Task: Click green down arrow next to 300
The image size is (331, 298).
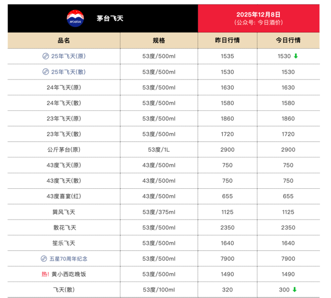Action: pyautogui.click(x=295, y=290)
